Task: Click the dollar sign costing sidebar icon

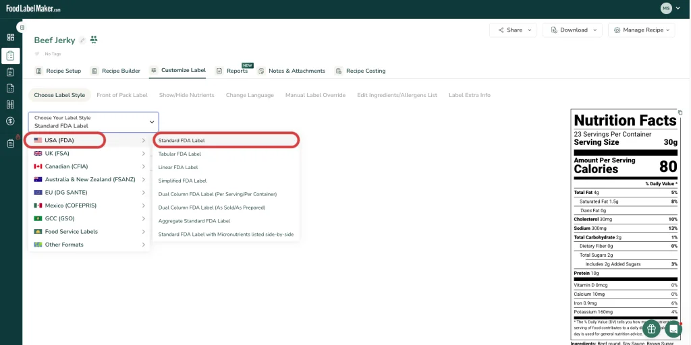Action: (x=11, y=121)
